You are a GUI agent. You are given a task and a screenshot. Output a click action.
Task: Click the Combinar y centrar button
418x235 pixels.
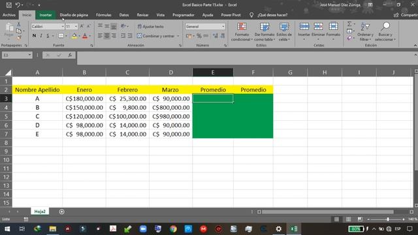pos(156,36)
